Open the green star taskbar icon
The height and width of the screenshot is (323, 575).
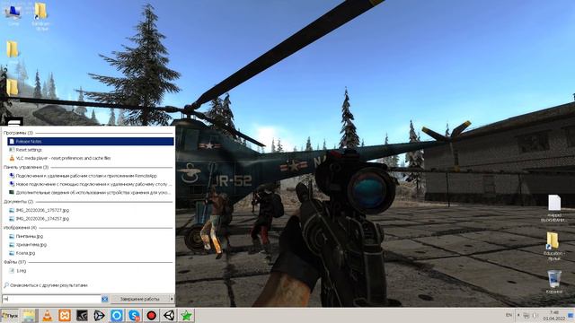(x=186, y=316)
